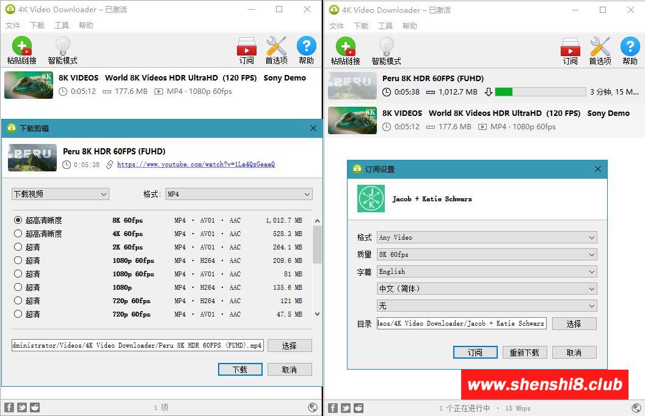
Task: Open Facebook icon in right window status bar
Action: (x=333, y=408)
